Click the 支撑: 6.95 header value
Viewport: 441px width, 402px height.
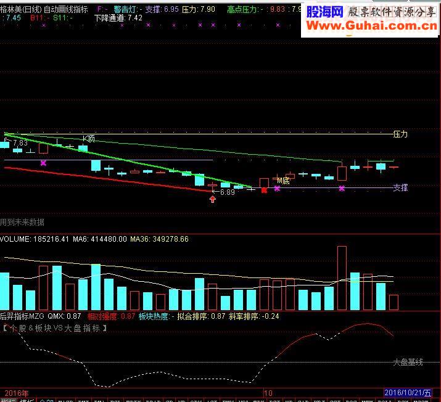click(162, 10)
